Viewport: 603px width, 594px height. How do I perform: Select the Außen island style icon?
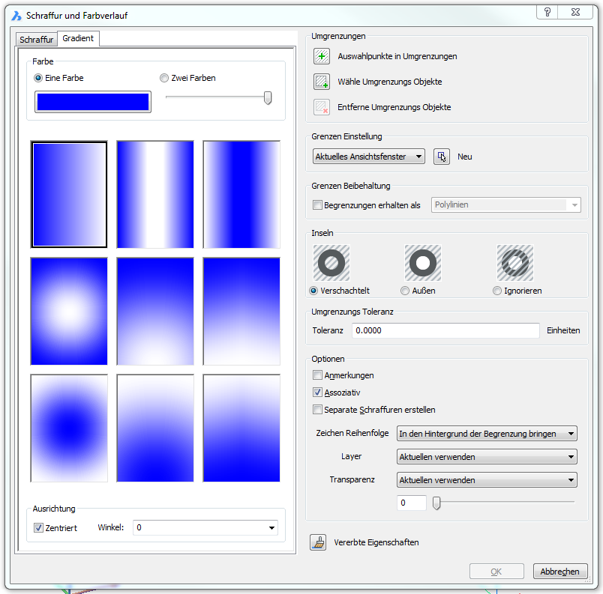423,263
